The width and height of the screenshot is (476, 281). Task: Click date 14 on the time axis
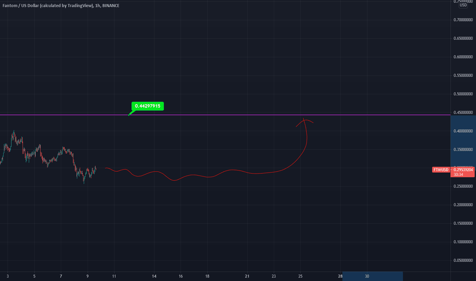[x=154, y=276]
